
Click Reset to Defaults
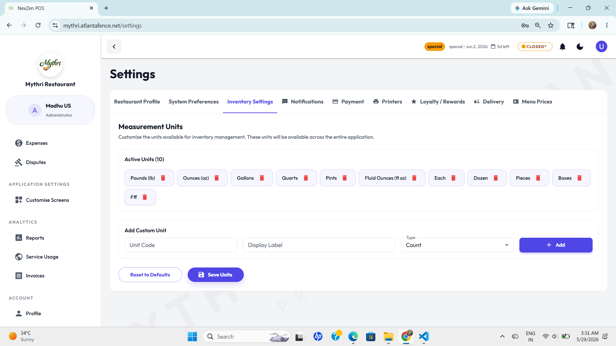click(150, 275)
